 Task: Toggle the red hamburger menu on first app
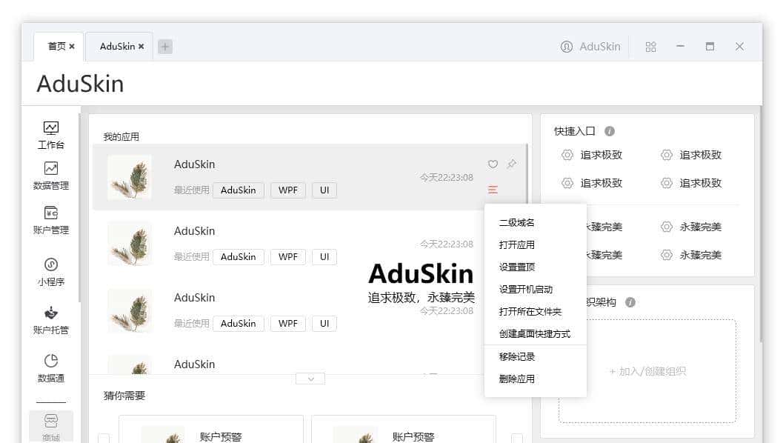tap(493, 190)
